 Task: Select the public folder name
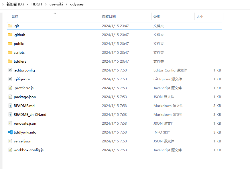pos(19,43)
